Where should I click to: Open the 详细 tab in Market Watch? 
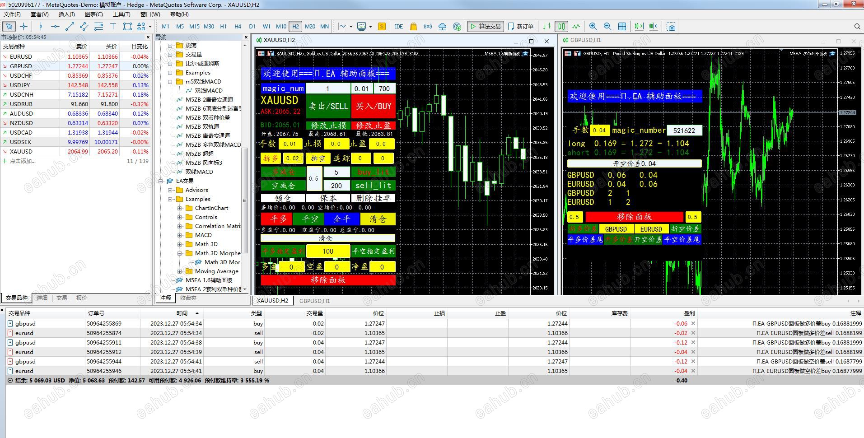[x=42, y=298]
